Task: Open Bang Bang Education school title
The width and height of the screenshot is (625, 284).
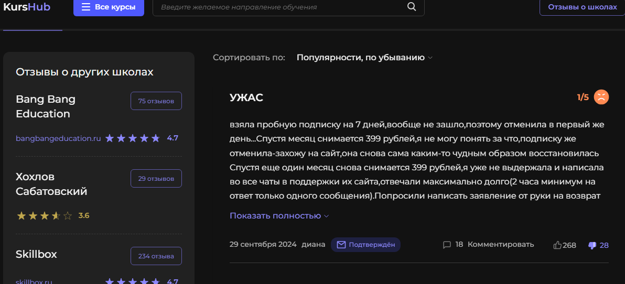Action: 46,106
